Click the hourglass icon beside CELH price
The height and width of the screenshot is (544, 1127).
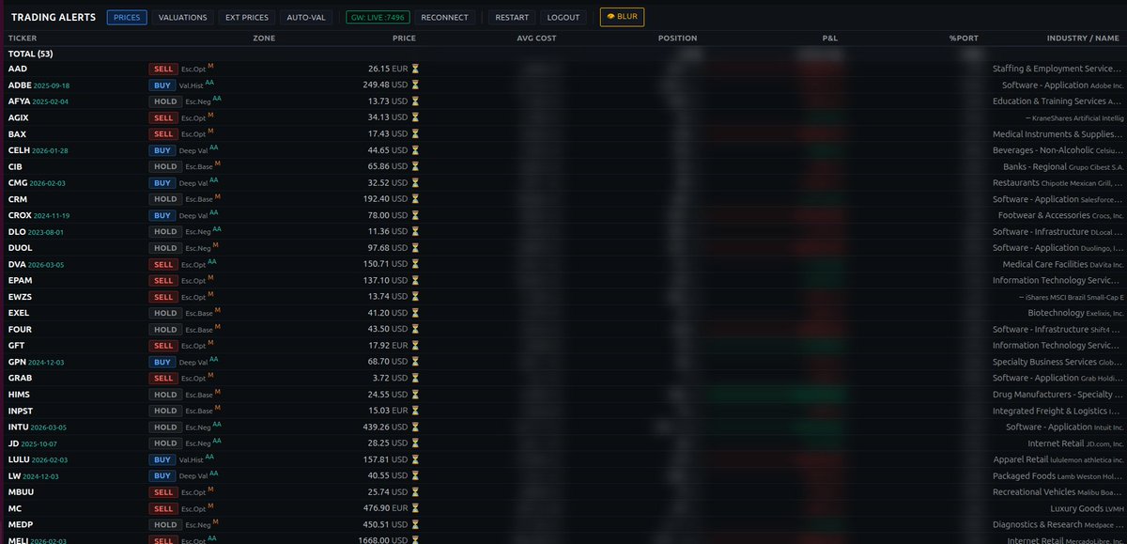pyautogui.click(x=415, y=150)
